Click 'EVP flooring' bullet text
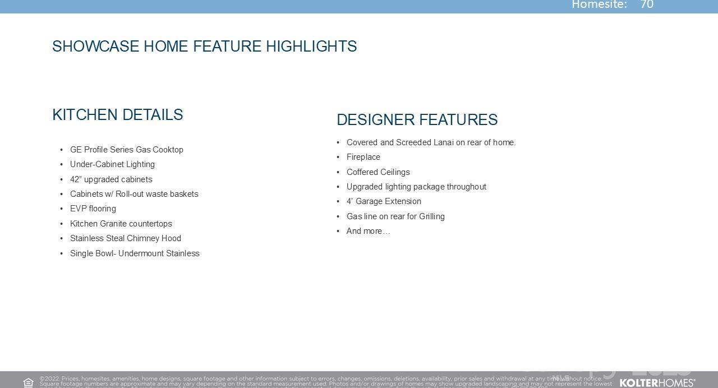718x388 pixels. click(x=93, y=209)
